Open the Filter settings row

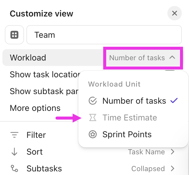click(36, 135)
